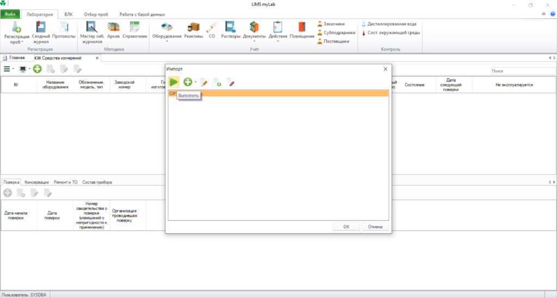Open the Реактивы section

coord(193,30)
